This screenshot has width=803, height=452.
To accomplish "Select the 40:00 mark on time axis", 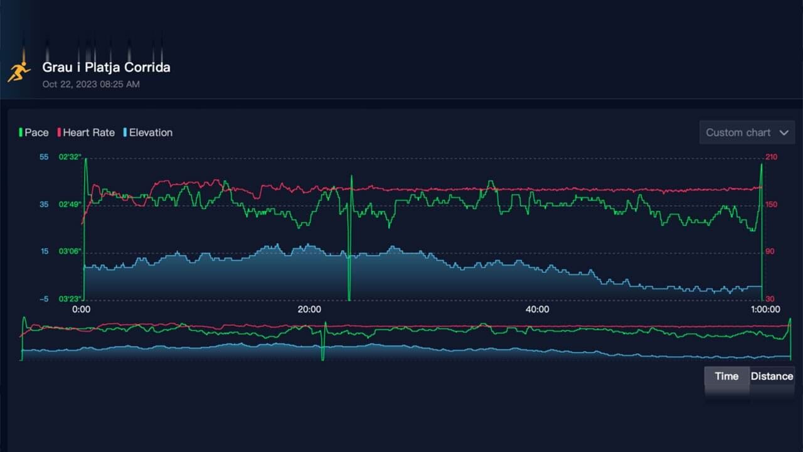I will coord(537,309).
